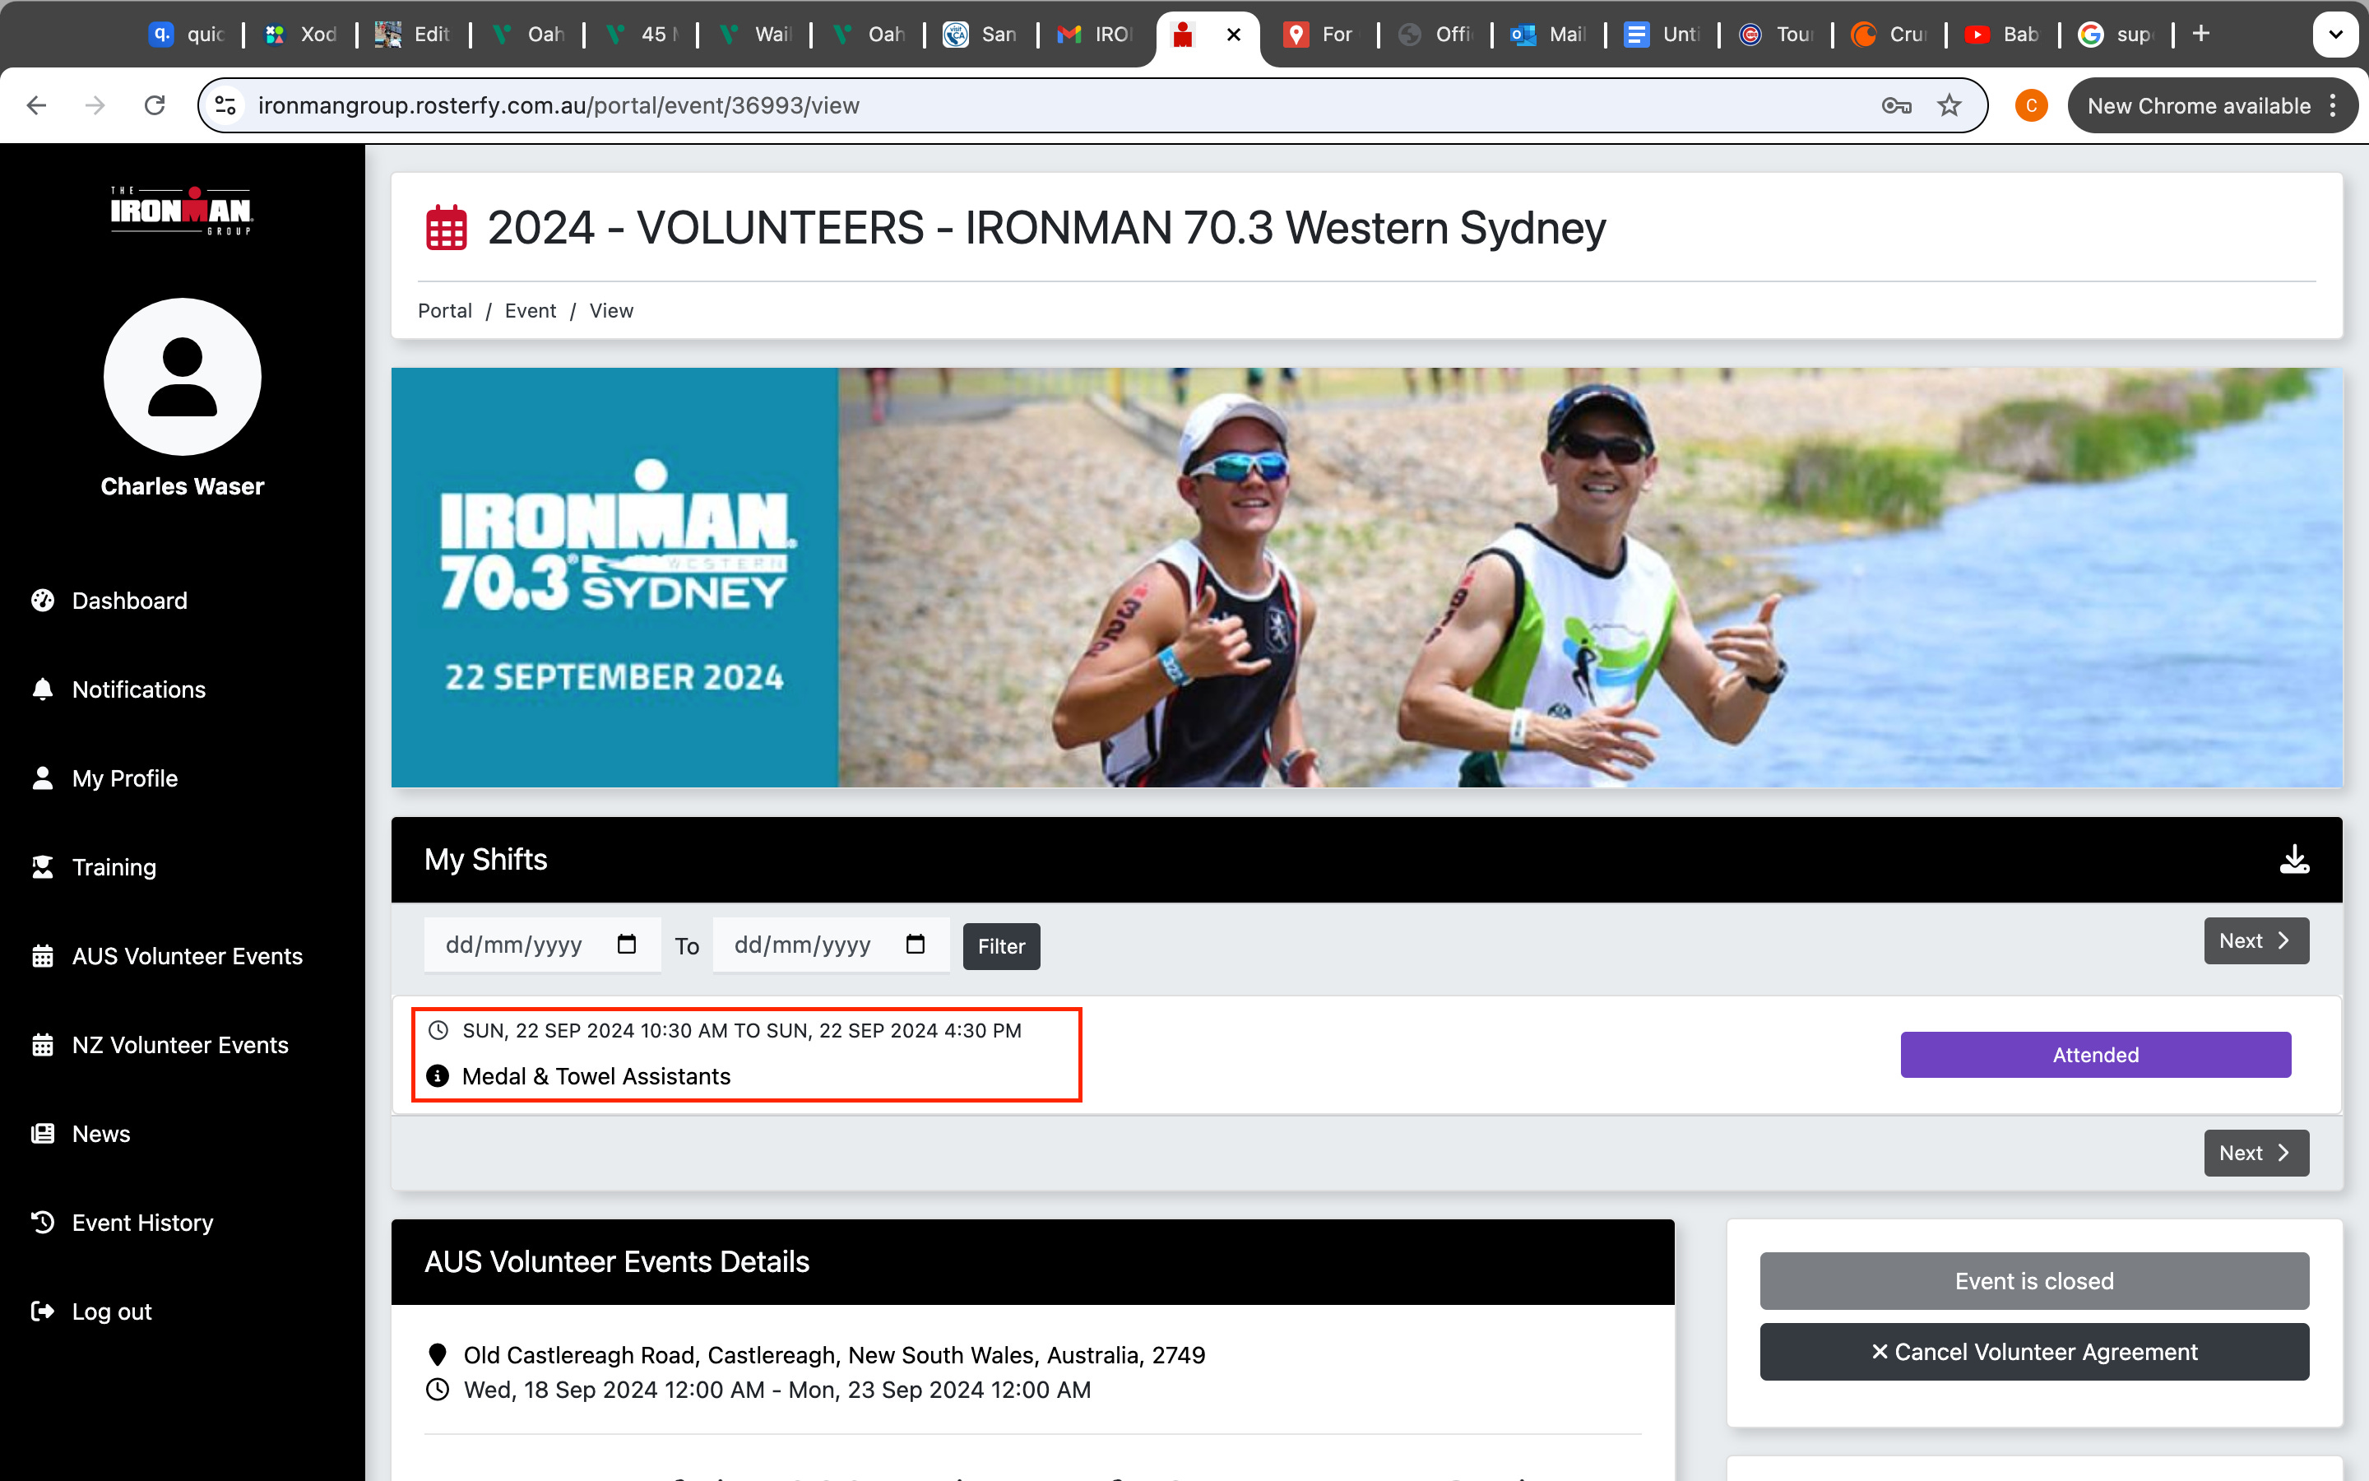
Task: Open the password key icon in the address bar
Action: 1896,106
